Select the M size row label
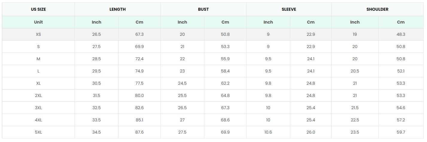 pyautogui.click(x=38, y=59)
